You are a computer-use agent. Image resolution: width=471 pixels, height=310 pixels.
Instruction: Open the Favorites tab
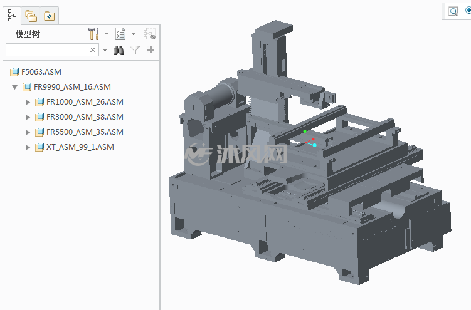point(50,16)
